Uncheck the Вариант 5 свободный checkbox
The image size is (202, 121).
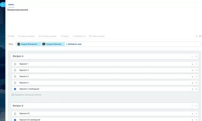tap(15, 89)
